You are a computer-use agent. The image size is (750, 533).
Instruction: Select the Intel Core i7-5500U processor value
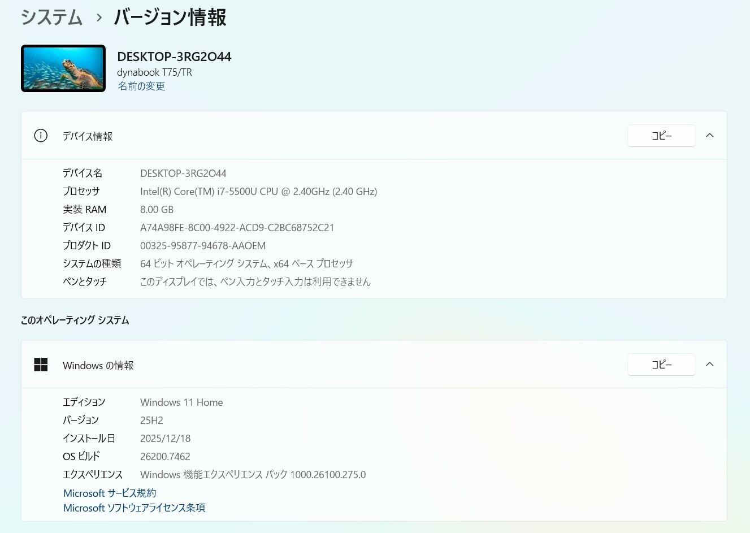[x=259, y=192]
